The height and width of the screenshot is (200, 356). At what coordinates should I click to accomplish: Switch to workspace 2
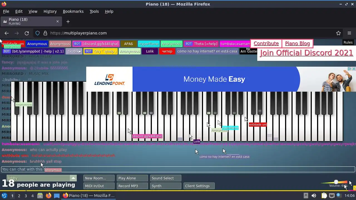click(19, 196)
